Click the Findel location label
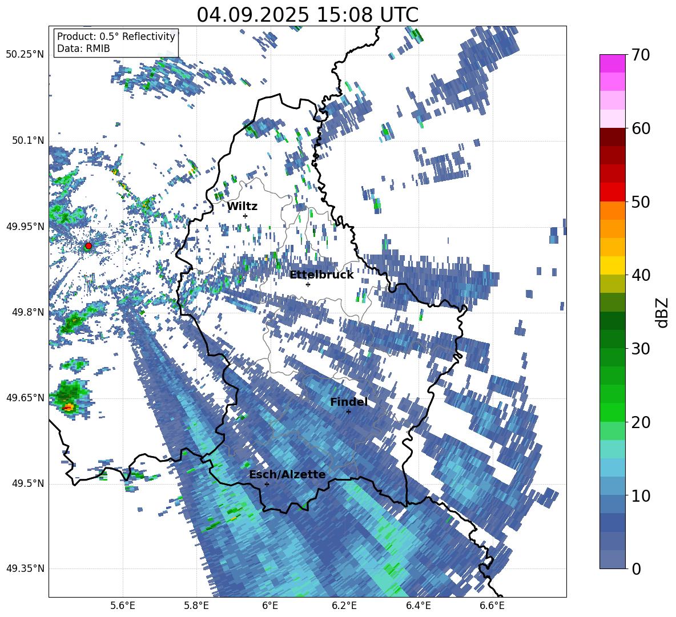The height and width of the screenshot is (617, 676). point(349,402)
